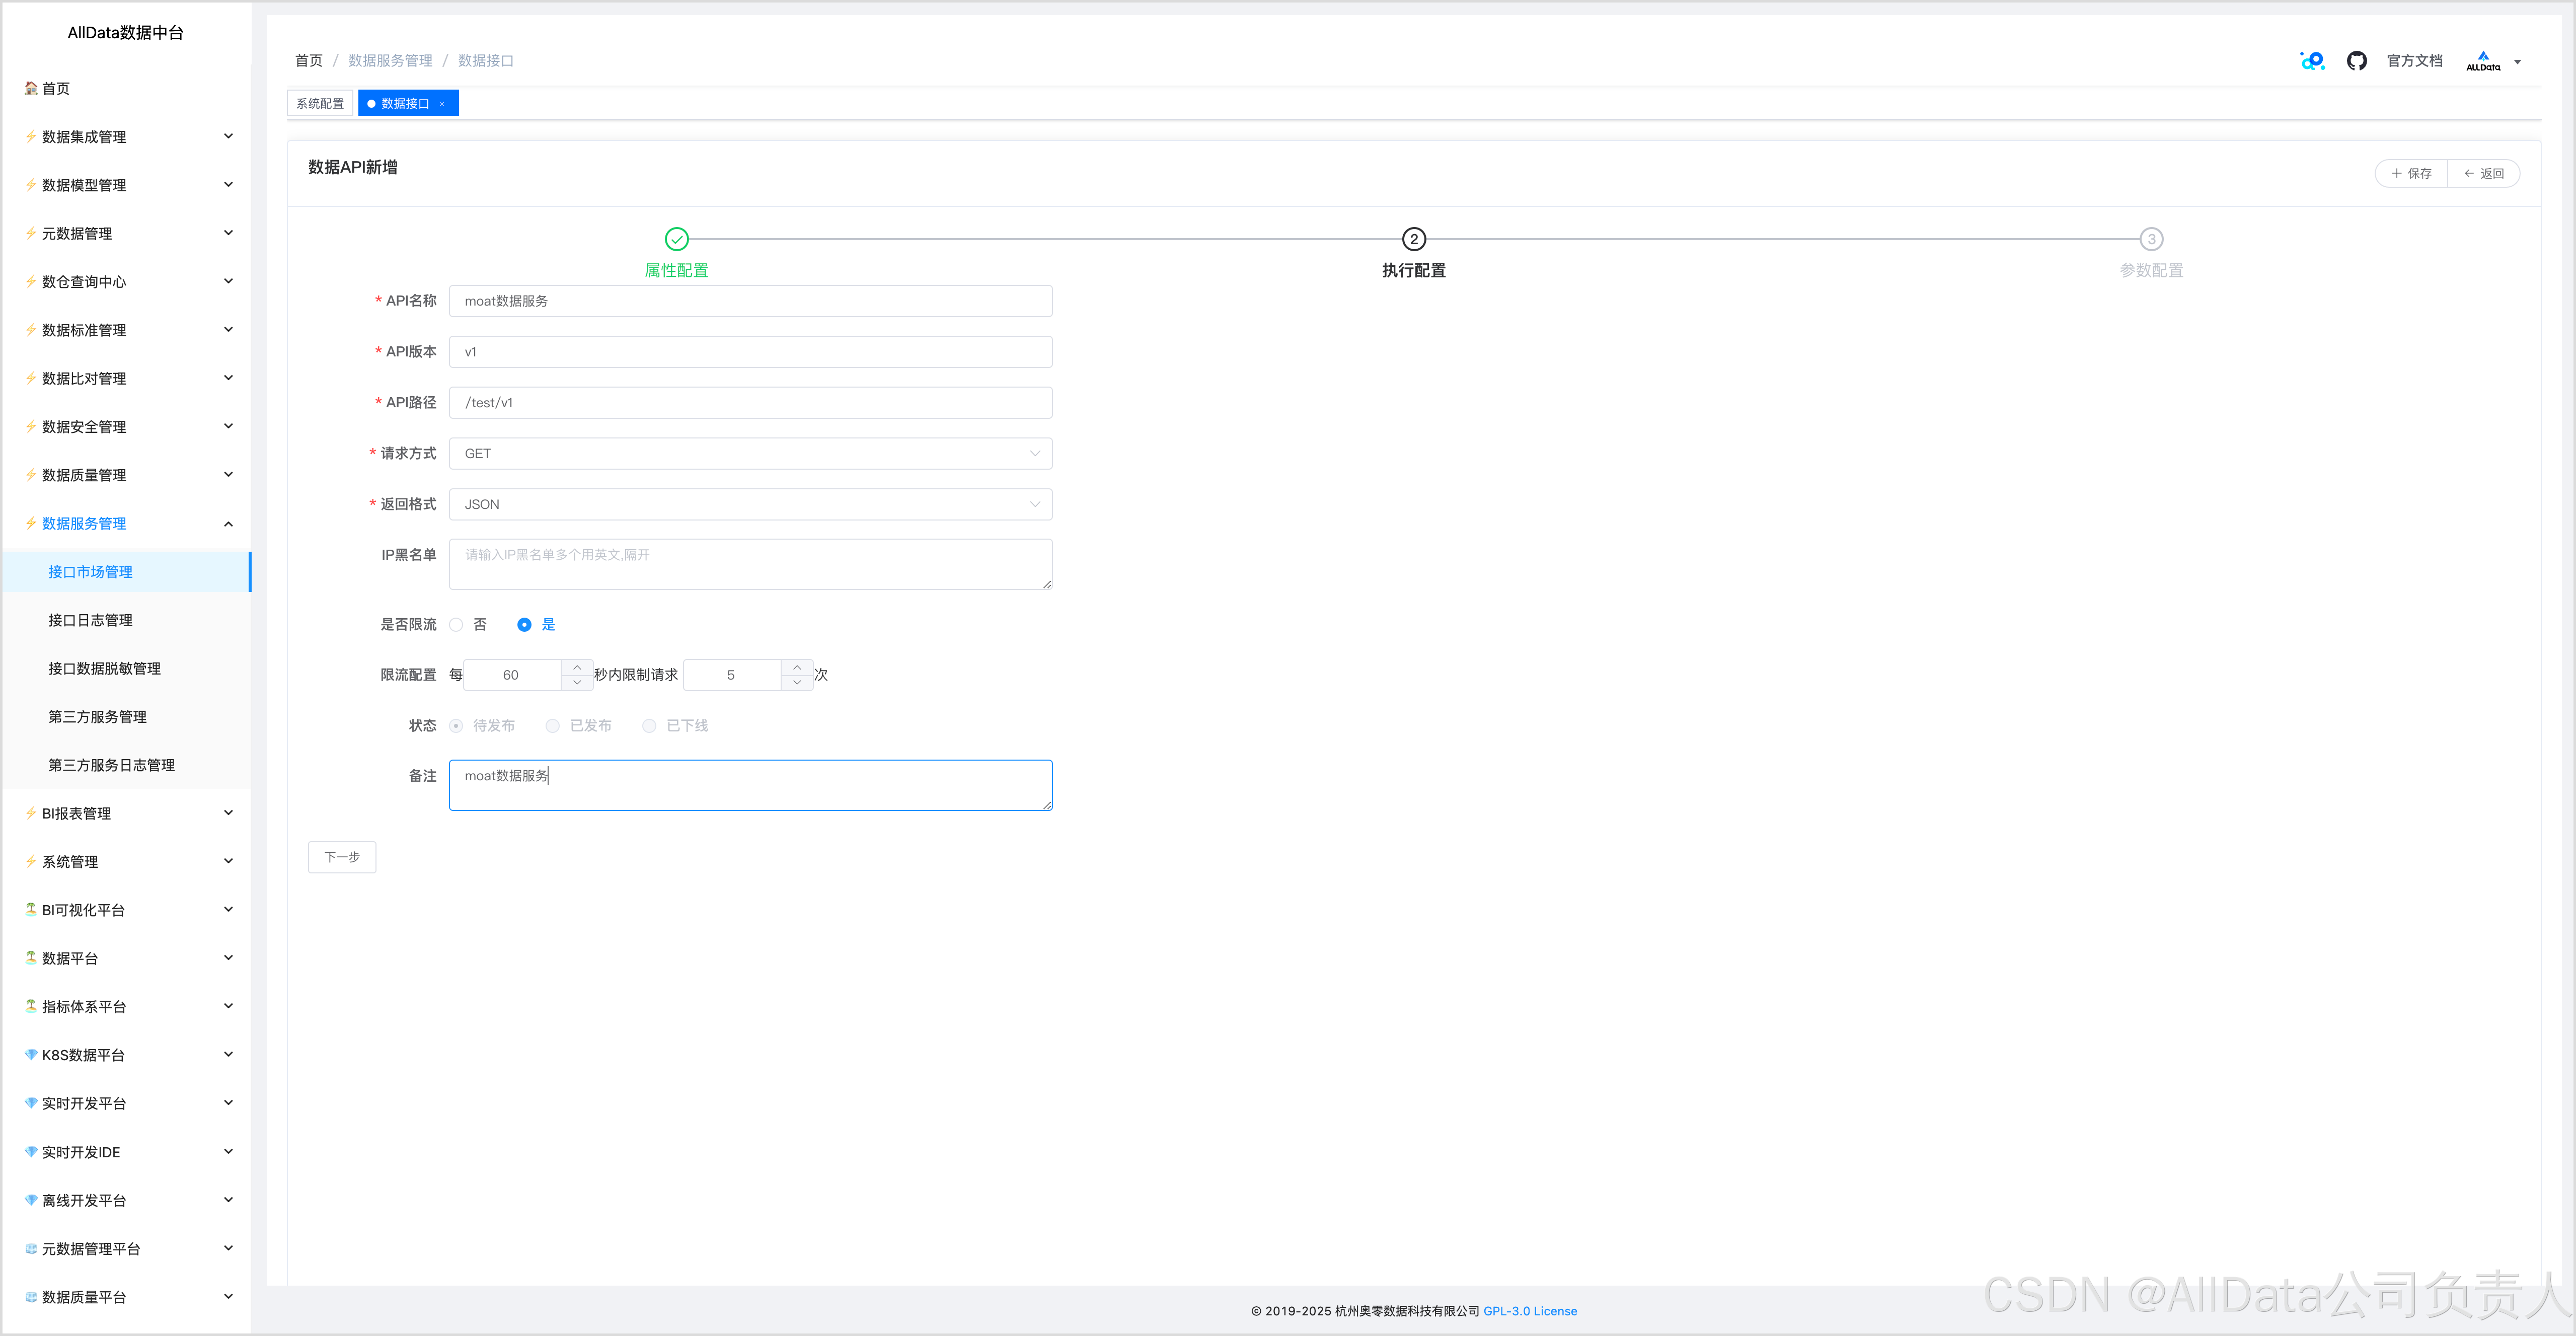The image size is (2576, 1336).
Task: Click the green 属性配置 checkmark step
Action: click(x=677, y=239)
